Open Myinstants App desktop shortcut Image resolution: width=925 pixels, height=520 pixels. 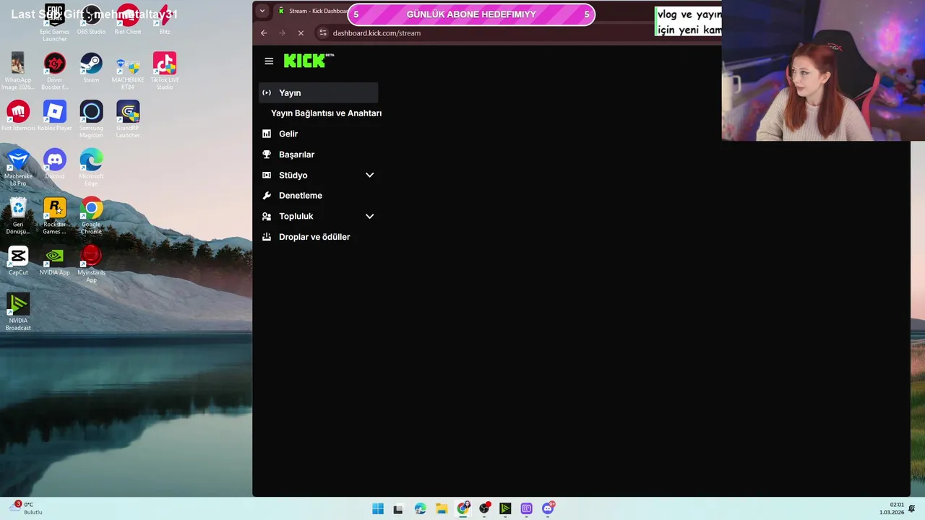tap(91, 264)
